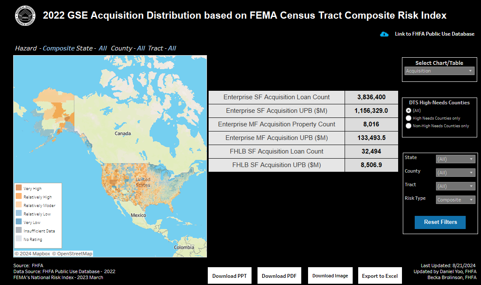Image resolution: width=481 pixels, height=285 pixels.
Task: Click the Hazard - Composite filter text
Action: pyautogui.click(x=45, y=48)
